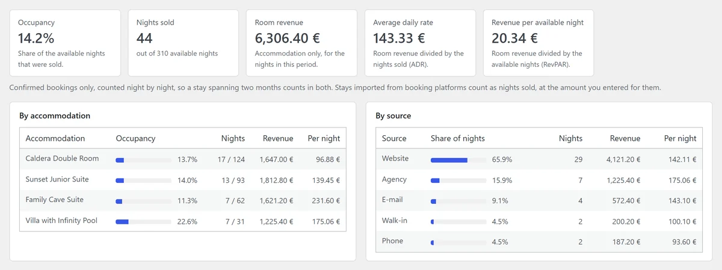Click the '13 / 93' nights cell
722x270 pixels.
[x=233, y=180]
